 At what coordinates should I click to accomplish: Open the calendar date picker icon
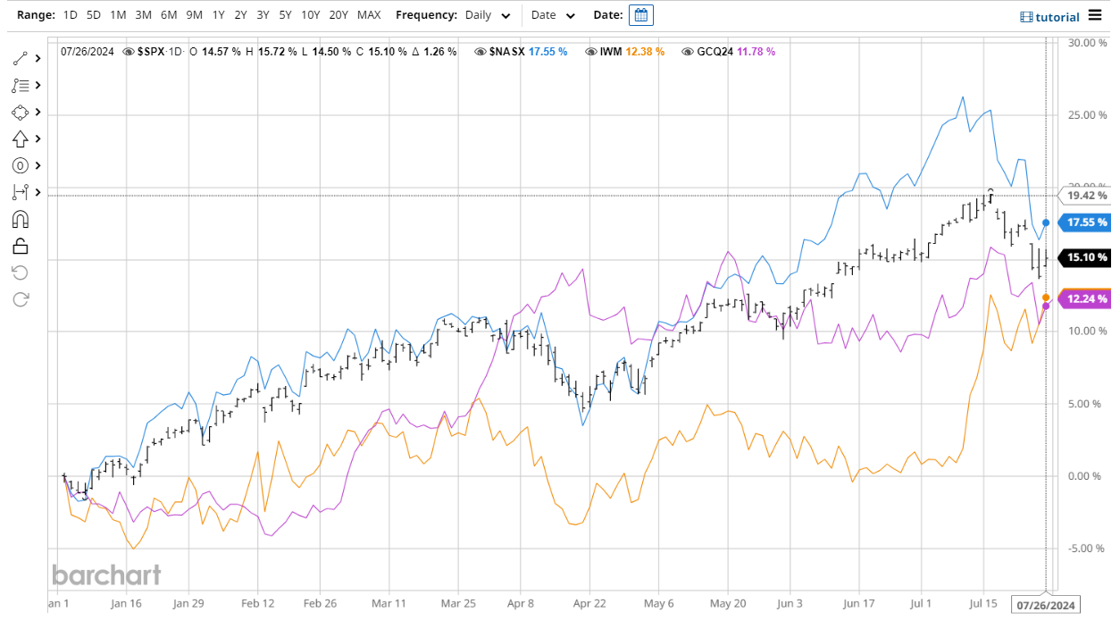point(641,15)
